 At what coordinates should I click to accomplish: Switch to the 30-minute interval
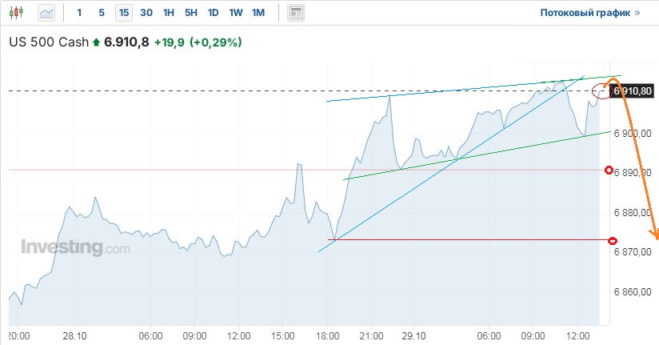tap(146, 13)
